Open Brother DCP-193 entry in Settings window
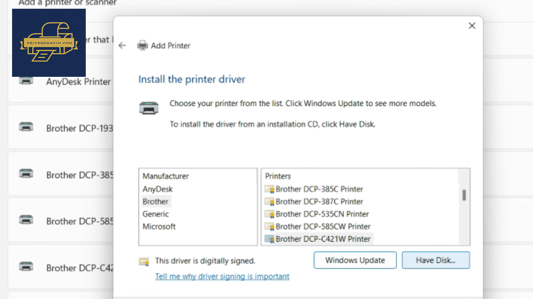The height and width of the screenshot is (299, 533). pyautogui.click(x=61, y=128)
